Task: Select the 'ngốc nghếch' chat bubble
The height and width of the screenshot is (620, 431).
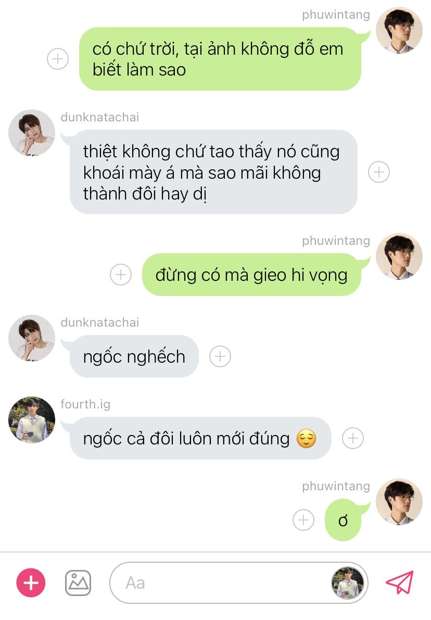Action: point(134,356)
